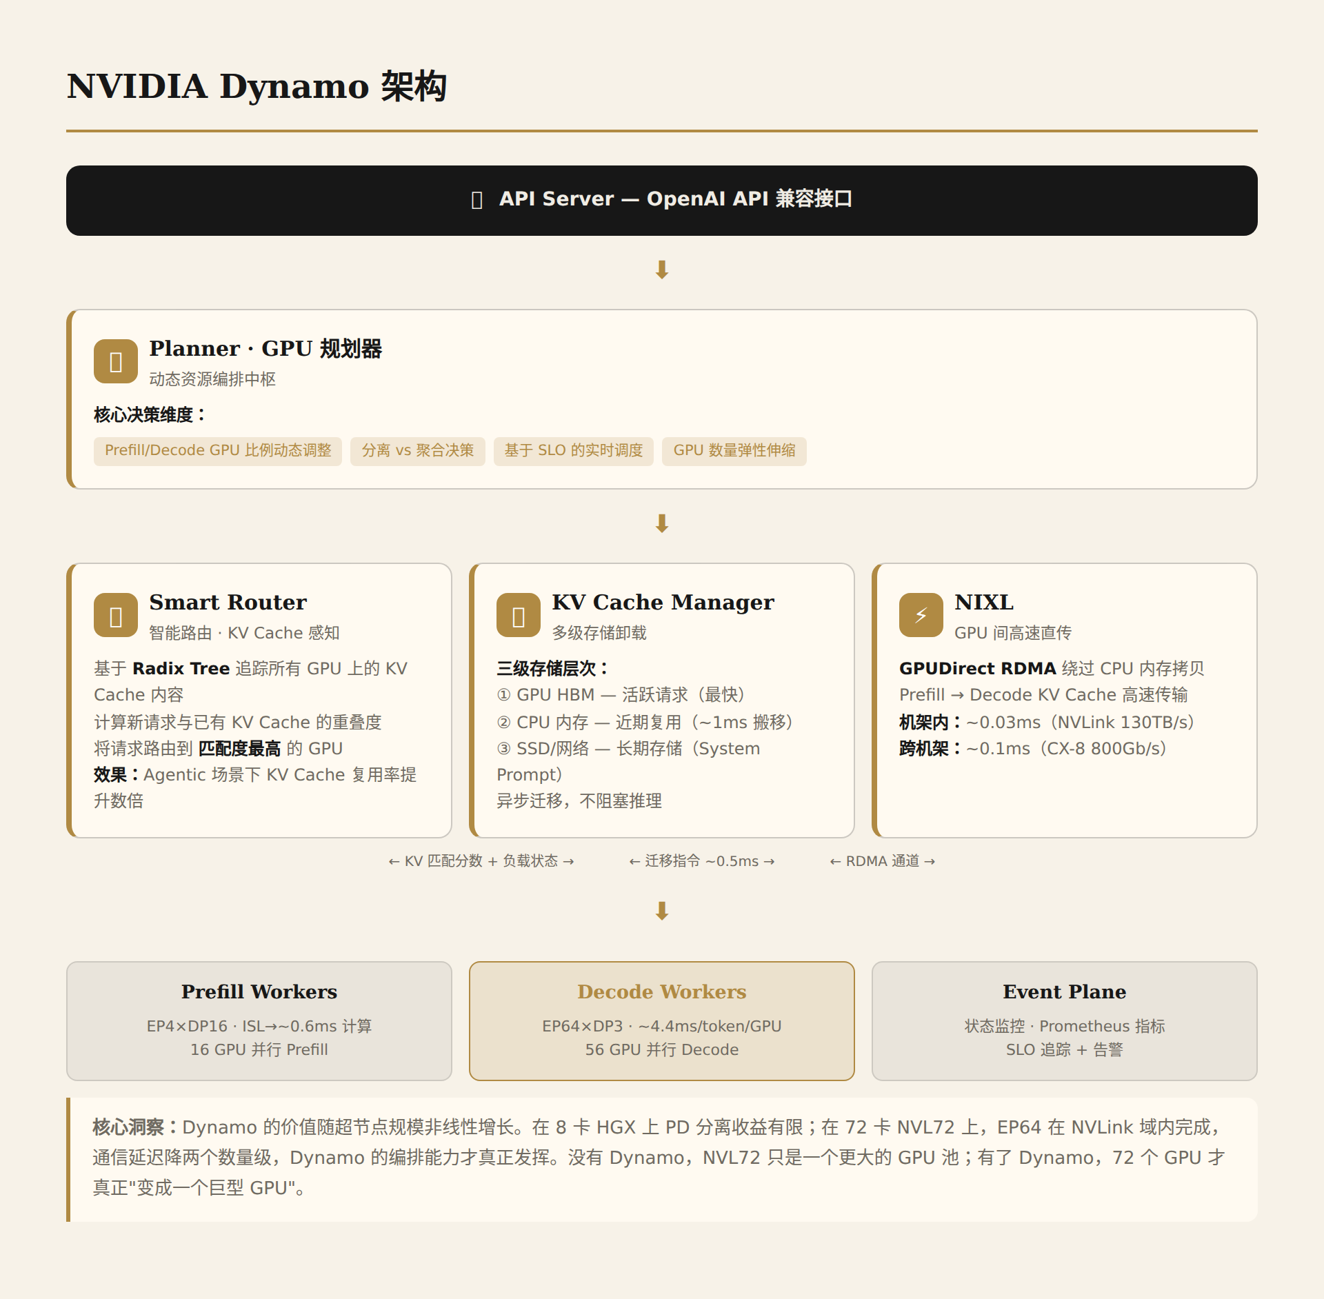
Task: Click the Prefill → Decode KV Cache 高速传输 line
Action: (1043, 695)
